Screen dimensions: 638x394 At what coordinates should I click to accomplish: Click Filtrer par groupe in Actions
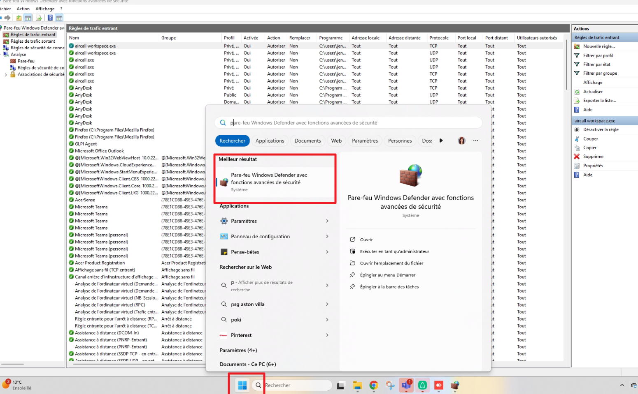pyautogui.click(x=600, y=74)
